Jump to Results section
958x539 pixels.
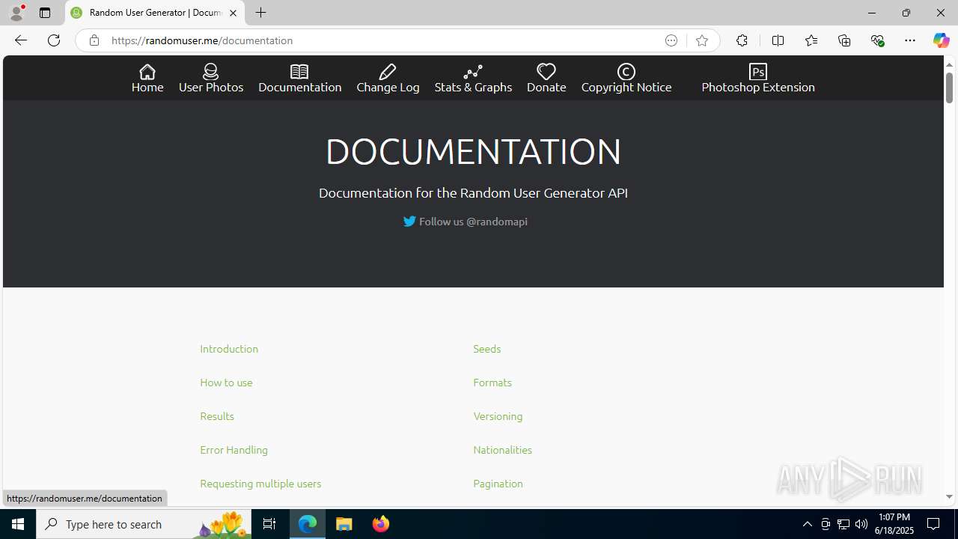click(217, 415)
